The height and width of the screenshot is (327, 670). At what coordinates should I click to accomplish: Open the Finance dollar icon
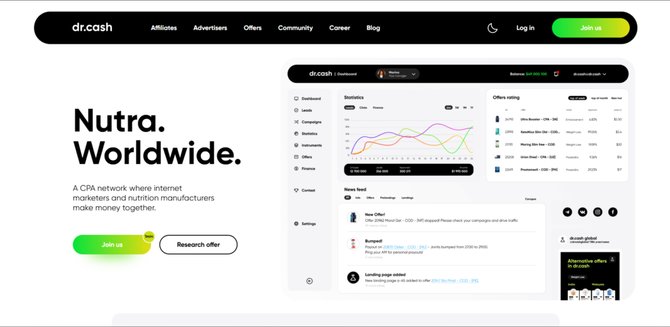[296, 168]
